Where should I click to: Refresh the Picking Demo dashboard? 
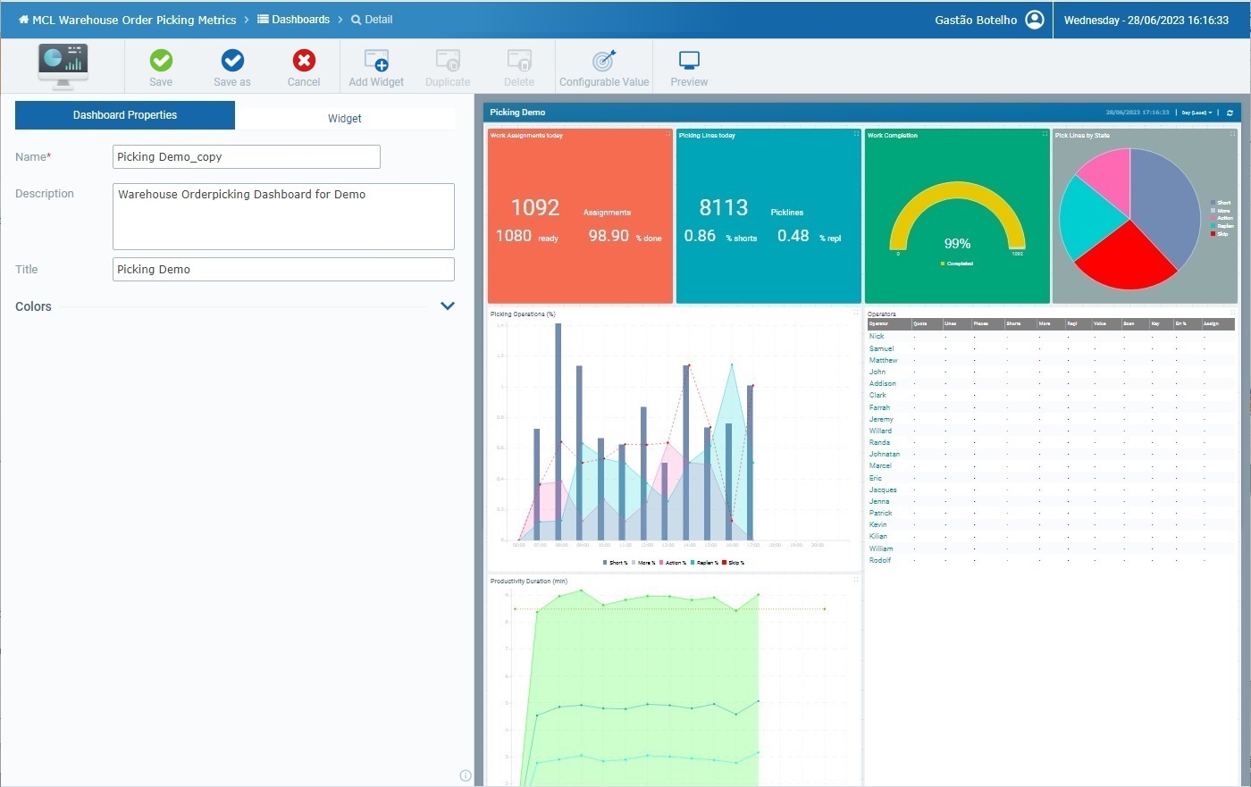1230,112
